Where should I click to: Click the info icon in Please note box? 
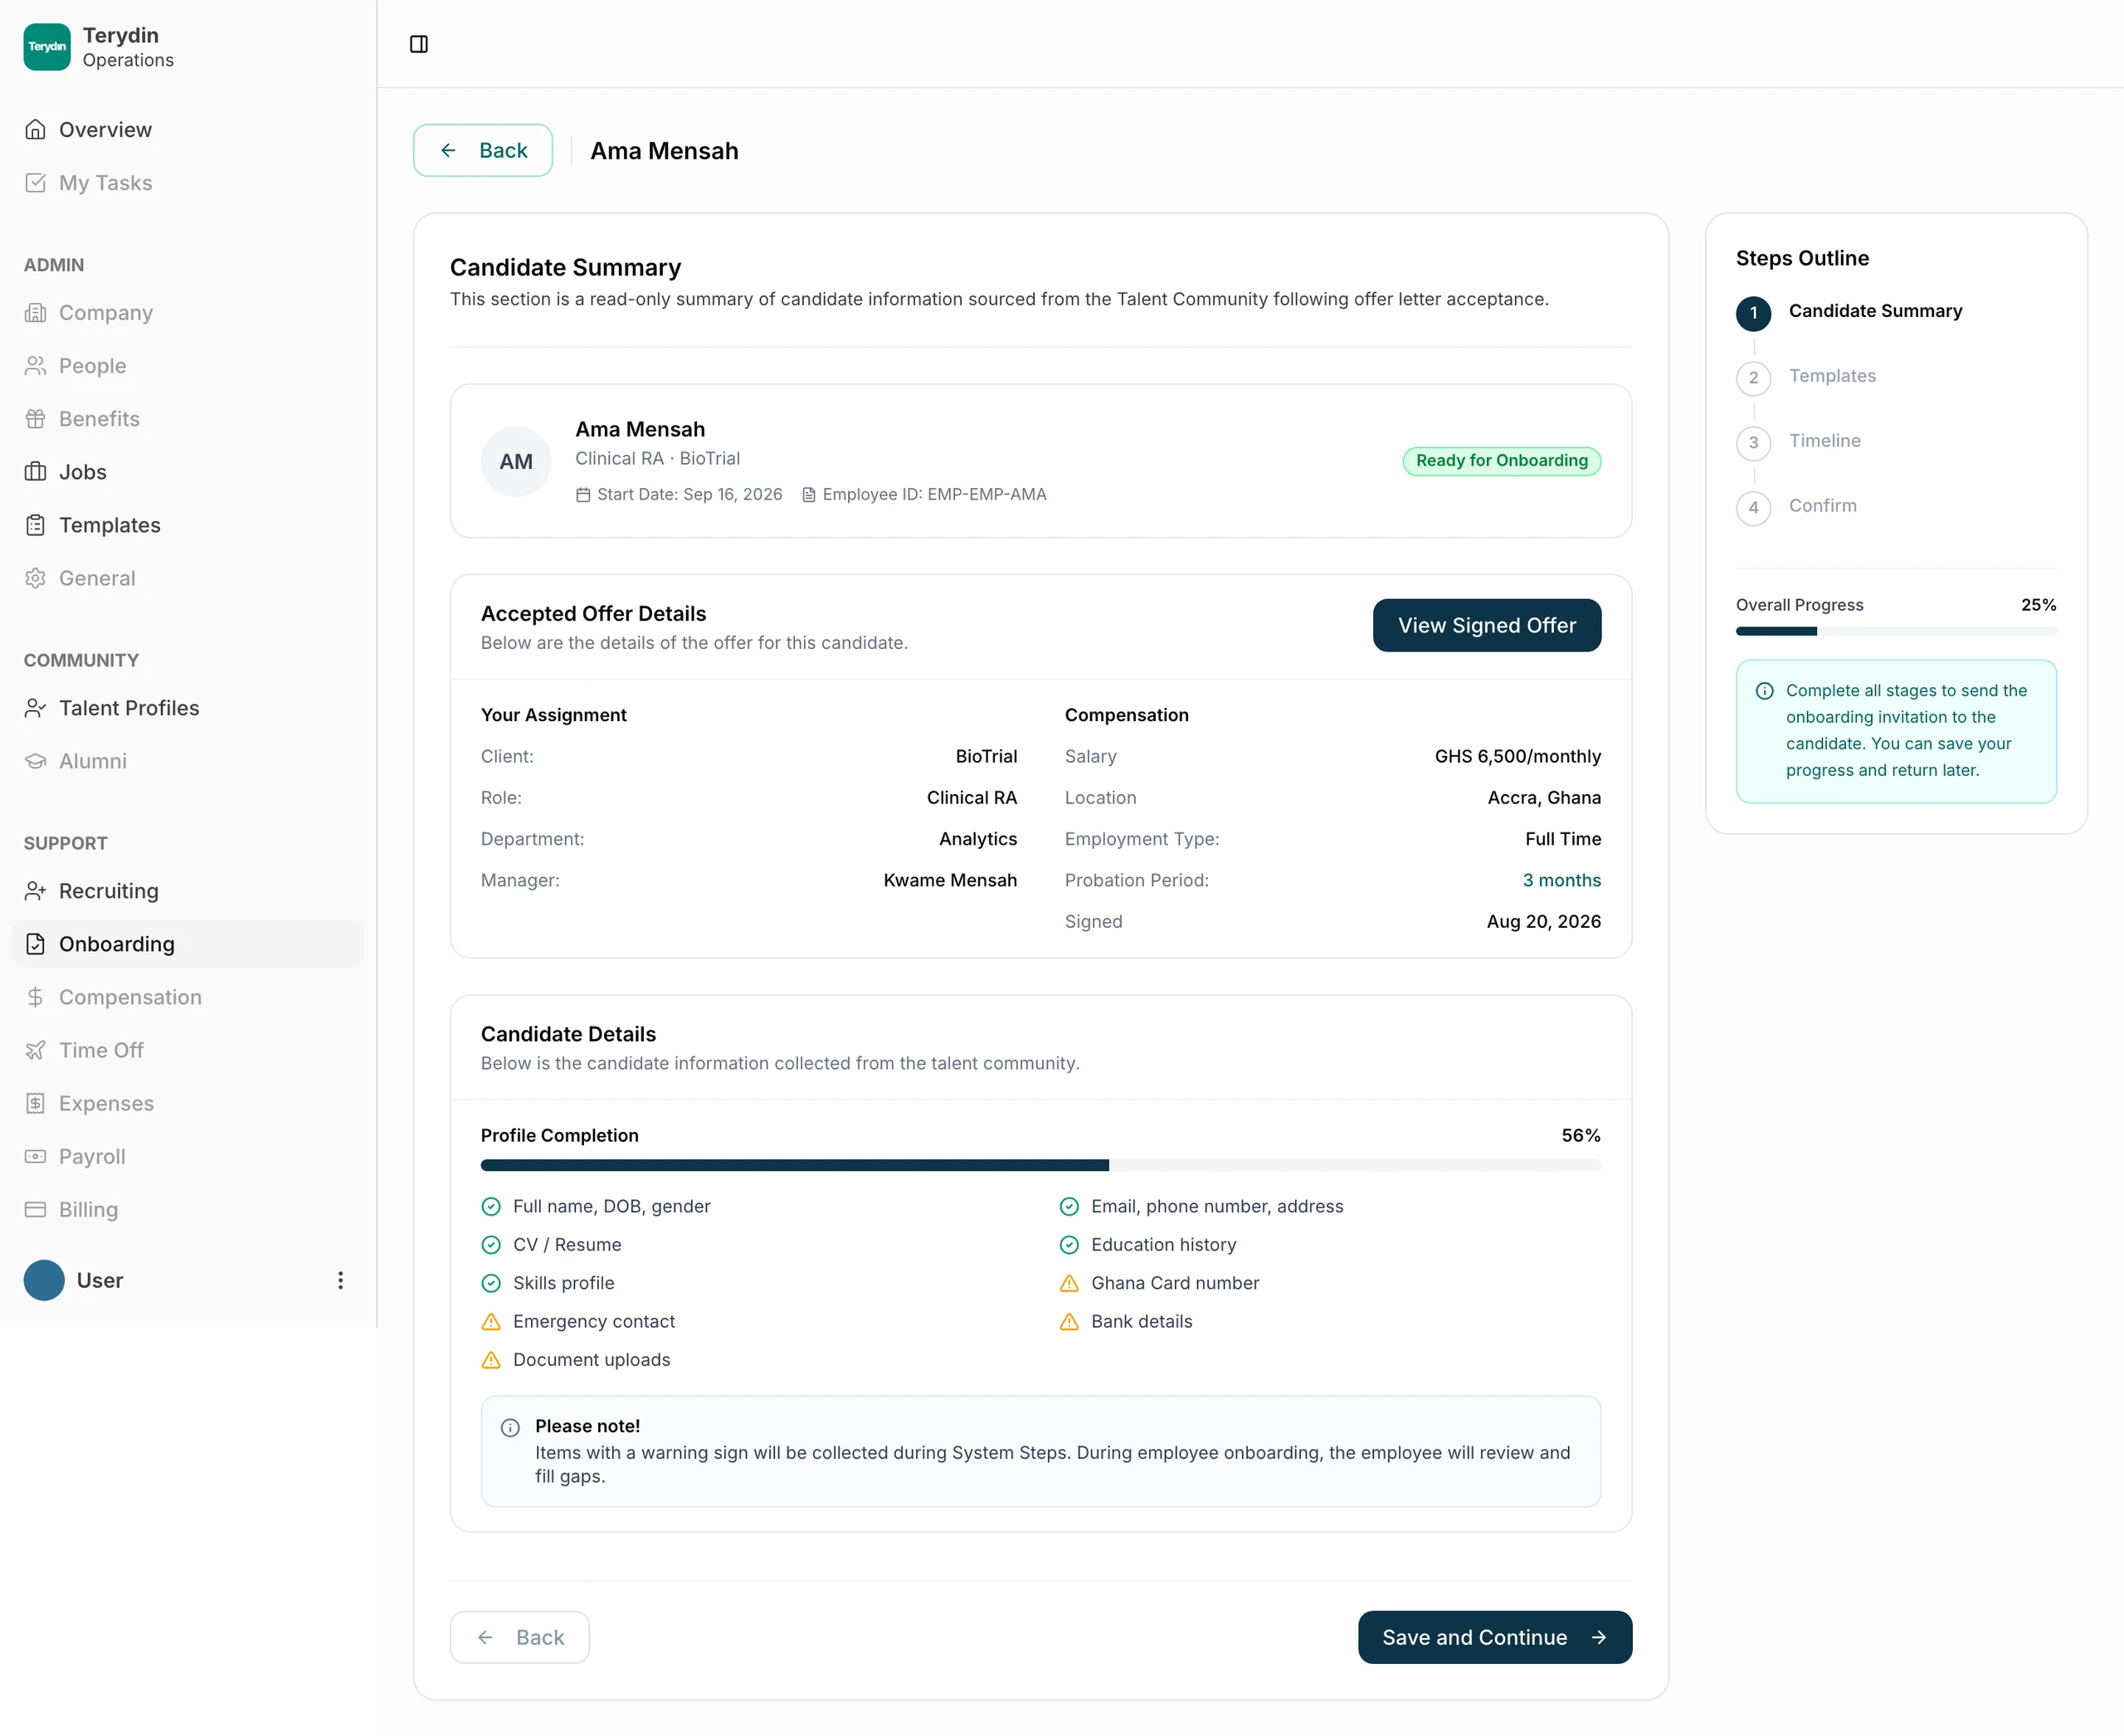click(510, 1428)
